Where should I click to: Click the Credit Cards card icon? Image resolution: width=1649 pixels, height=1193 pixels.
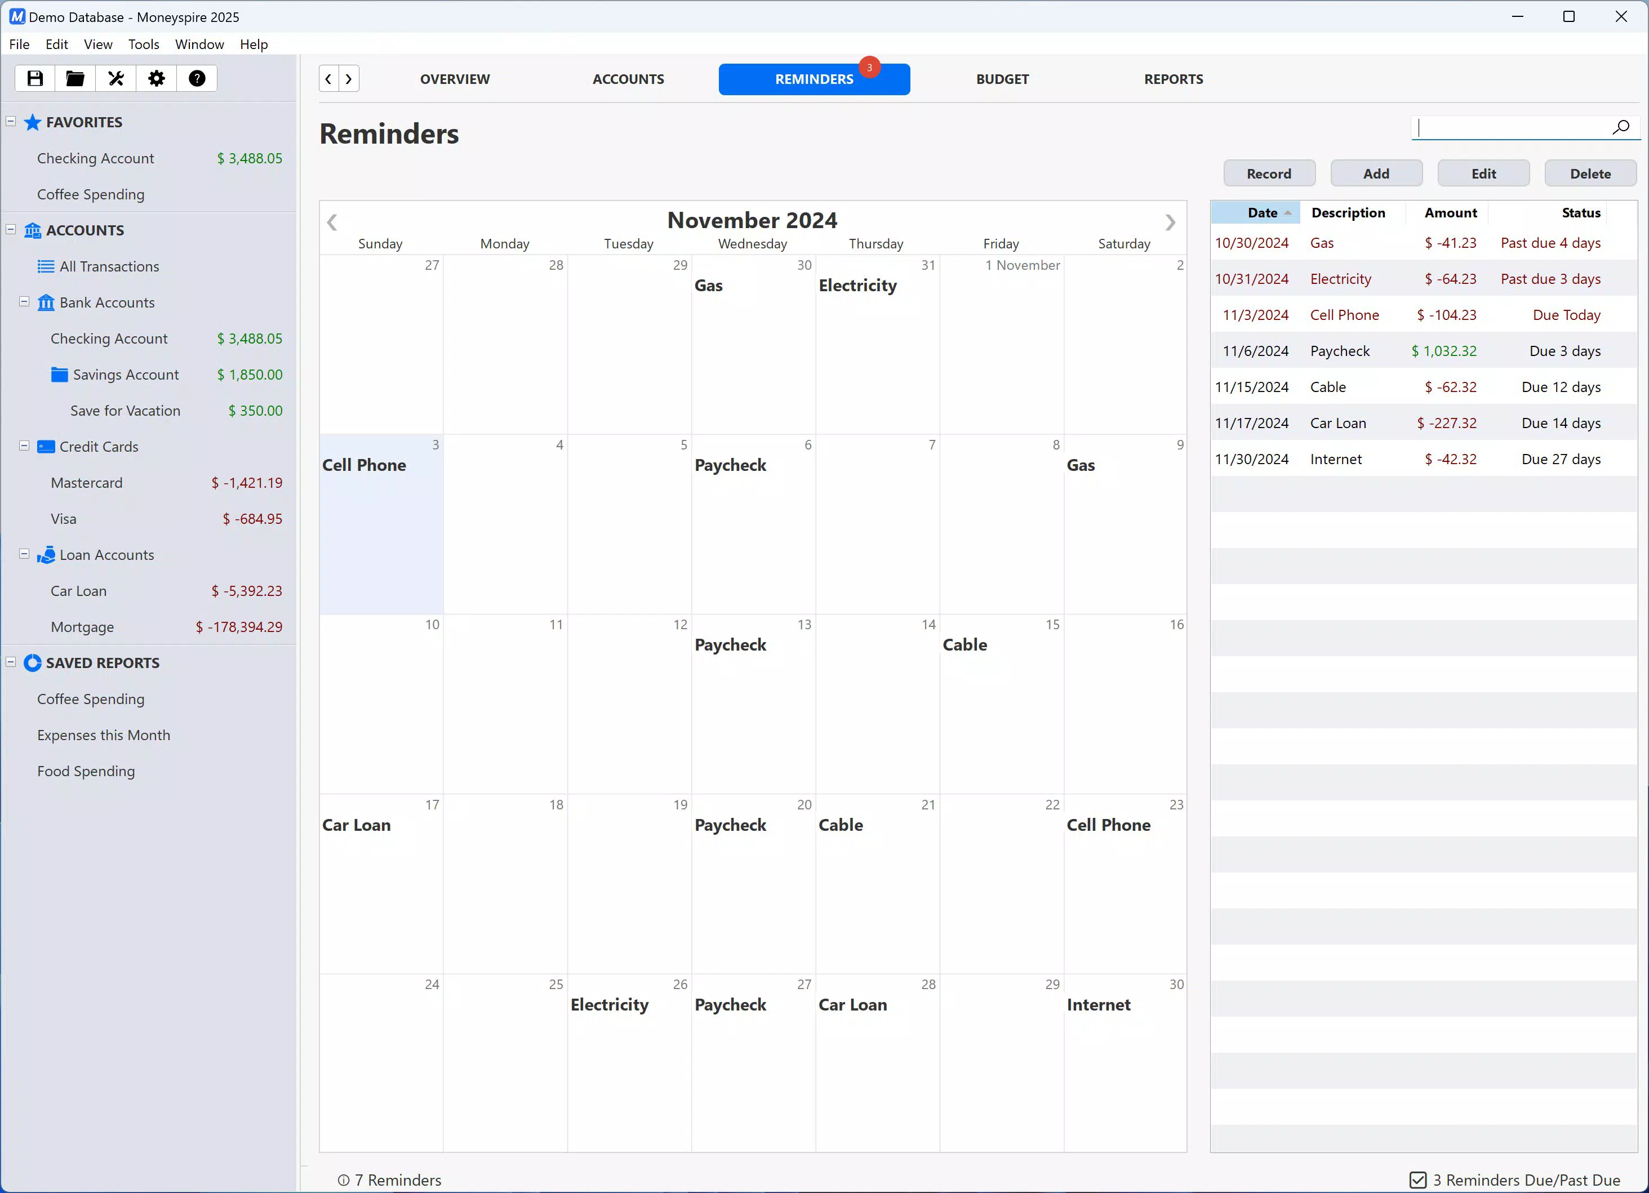tap(46, 446)
